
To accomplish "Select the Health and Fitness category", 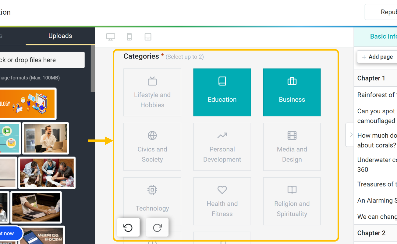I will [x=222, y=201].
